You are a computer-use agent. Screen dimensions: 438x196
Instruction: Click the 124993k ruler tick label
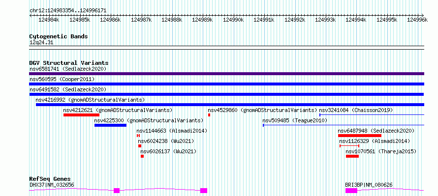coord(325,20)
